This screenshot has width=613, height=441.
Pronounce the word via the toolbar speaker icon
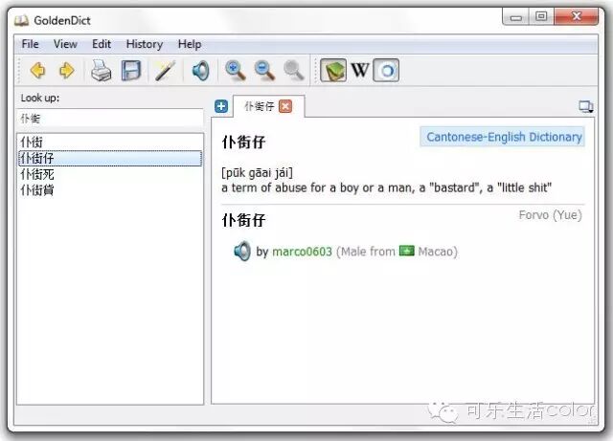pyautogui.click(x=201, y=71)
